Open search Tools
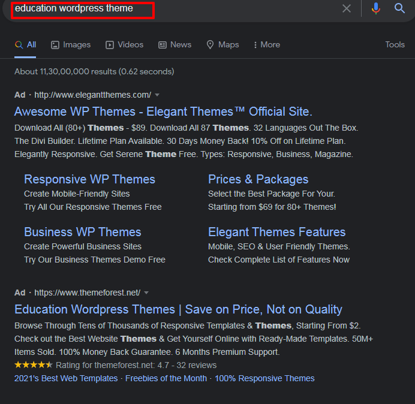415x404 pixels. click(x=395, y=45)
